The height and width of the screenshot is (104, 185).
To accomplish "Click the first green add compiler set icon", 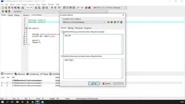I will 112,22.
